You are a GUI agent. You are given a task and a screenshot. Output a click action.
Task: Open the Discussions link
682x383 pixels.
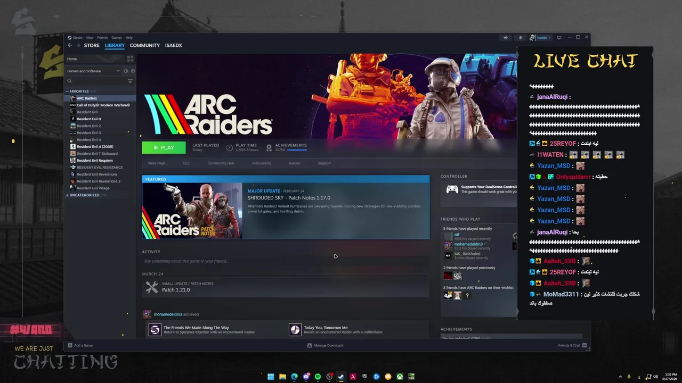click(261, 163)
